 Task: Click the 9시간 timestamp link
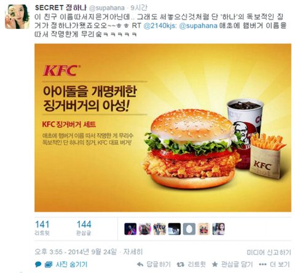(139, 8)
